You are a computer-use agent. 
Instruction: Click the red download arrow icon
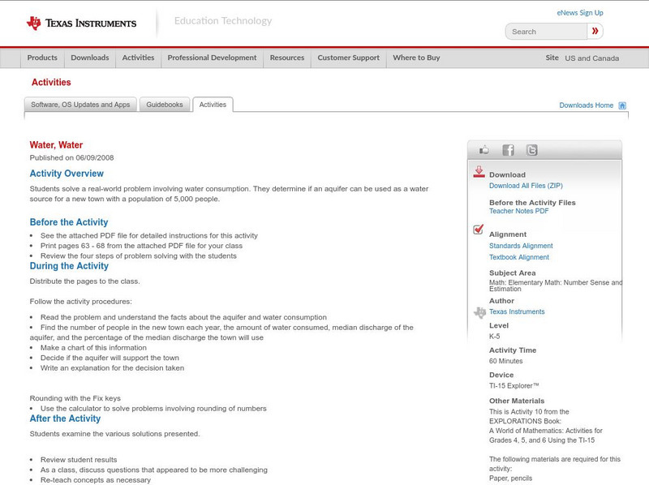479,172
